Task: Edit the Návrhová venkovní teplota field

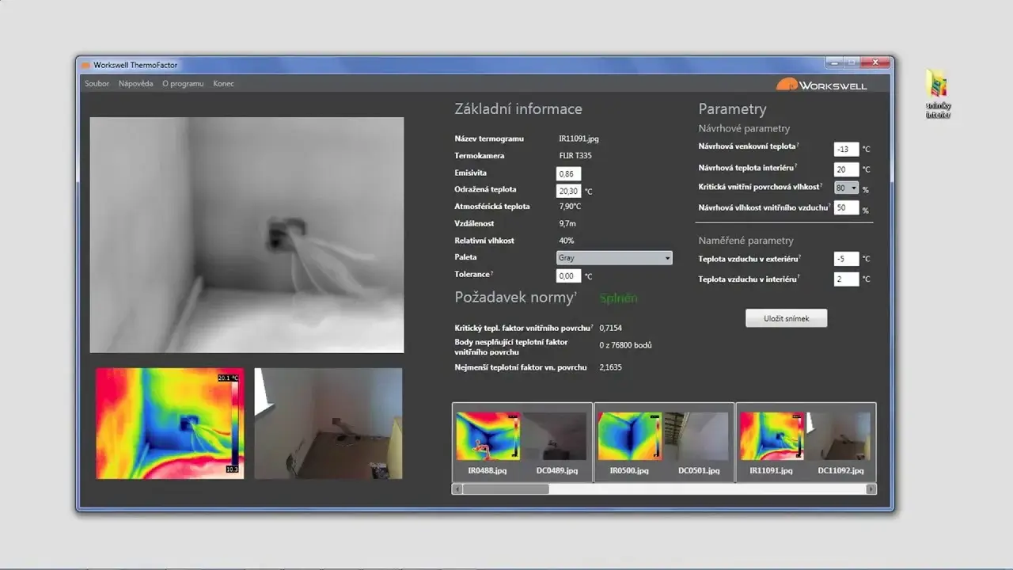Action: [847, 149]
